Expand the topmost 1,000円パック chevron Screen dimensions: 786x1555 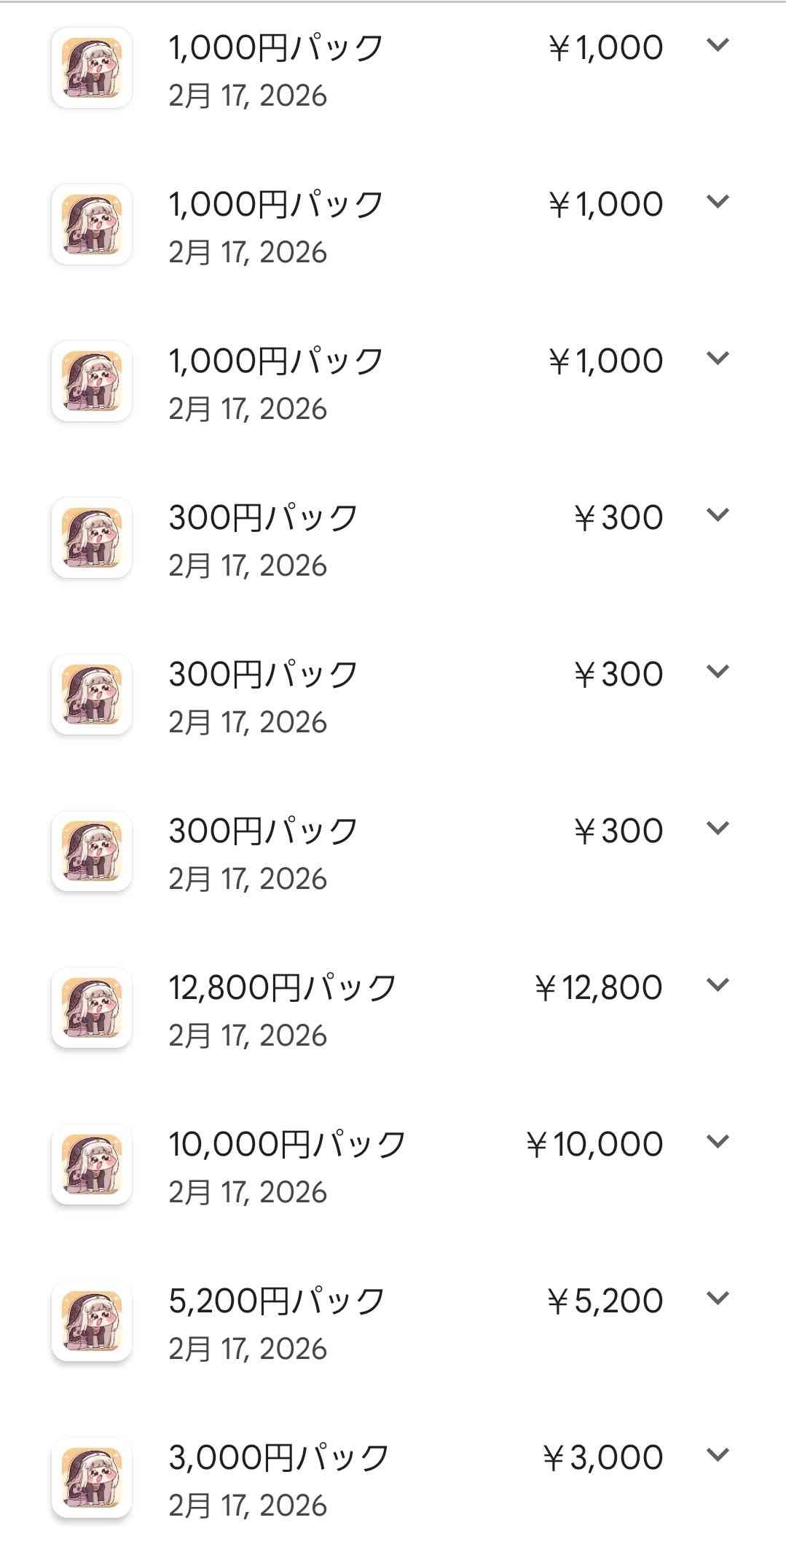718,45
